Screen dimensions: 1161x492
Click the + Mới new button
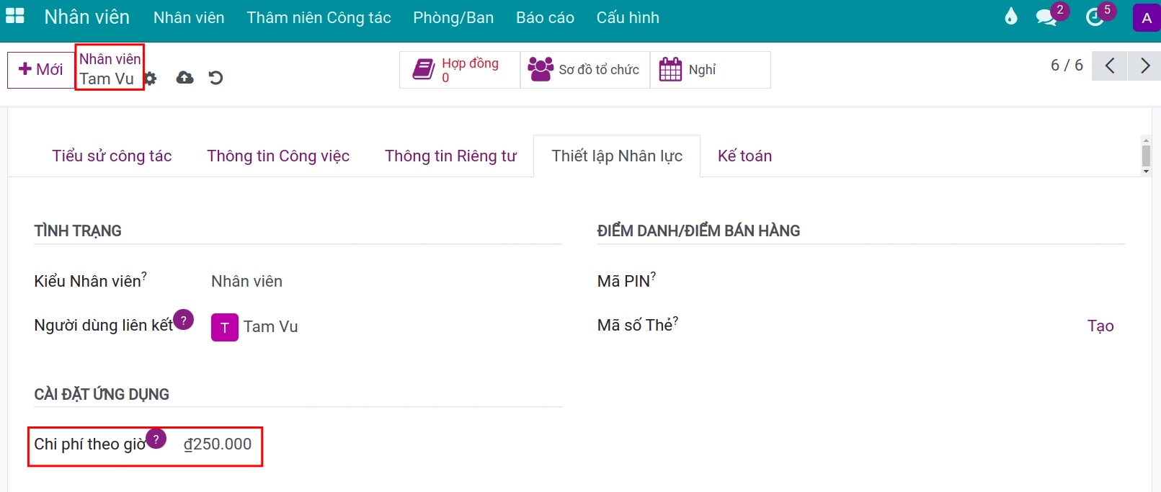41,70
